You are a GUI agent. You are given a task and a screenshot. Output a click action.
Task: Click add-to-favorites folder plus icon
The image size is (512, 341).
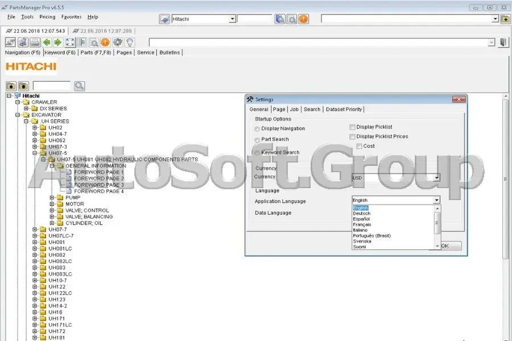(x=505, y=19)
